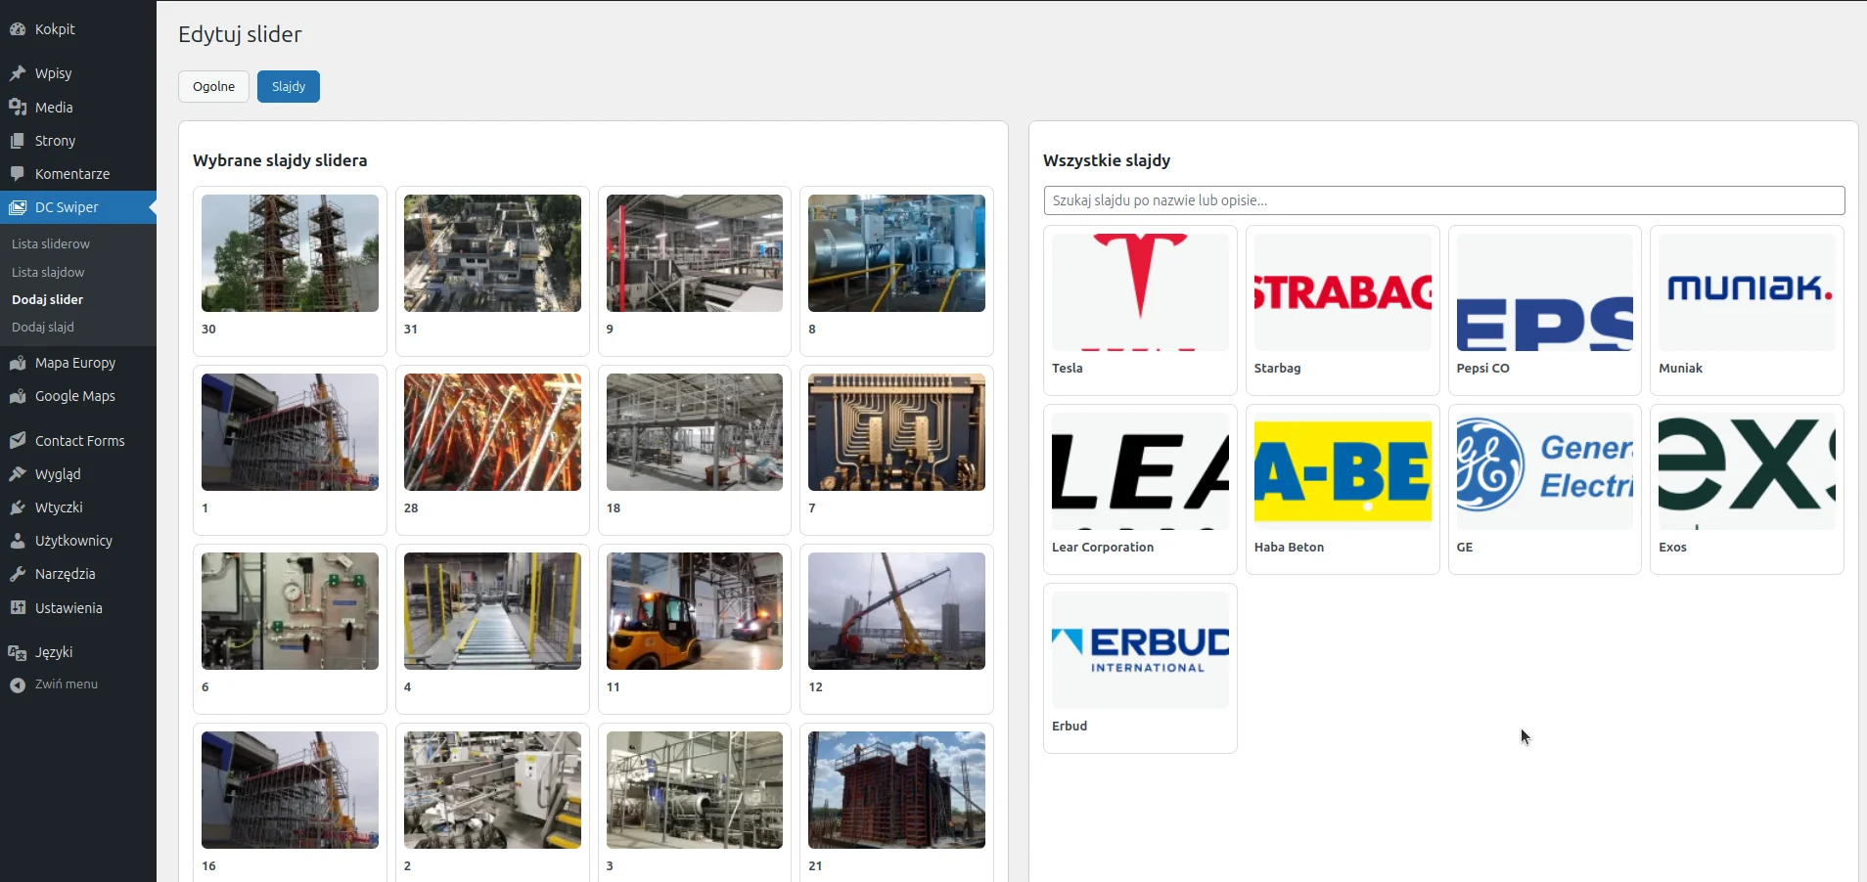Select the Exos slide card
Image resolution: width=1867 pixels, height=882 pixels.
coord(1748,489)
